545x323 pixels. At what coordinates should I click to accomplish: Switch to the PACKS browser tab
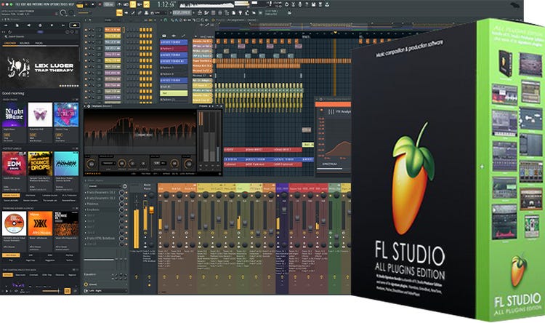(39, 43)
